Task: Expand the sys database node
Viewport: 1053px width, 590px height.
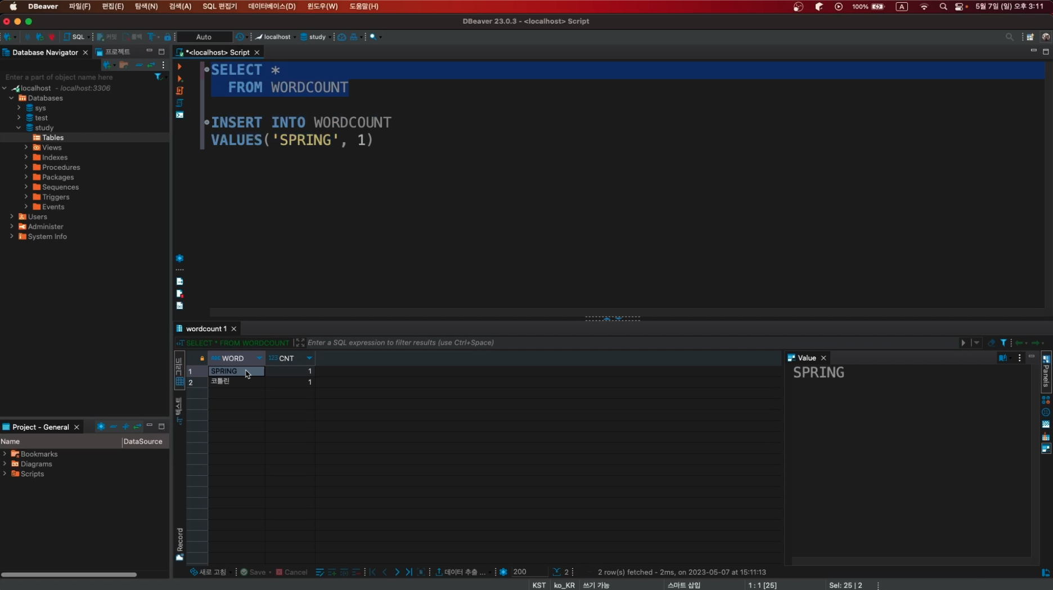Action: tap(19, 108)
